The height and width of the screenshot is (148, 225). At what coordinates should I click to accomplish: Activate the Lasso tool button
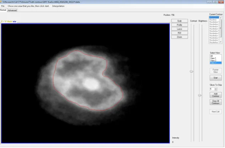pos(180,29)
